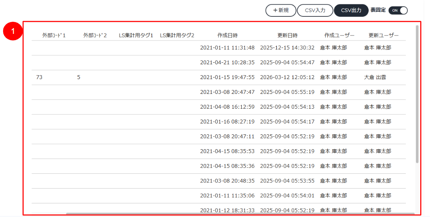The image size is (430, 217).
Task: Click the 更新日時 column header
Action: pyautogui.click(x=287, y=35)
